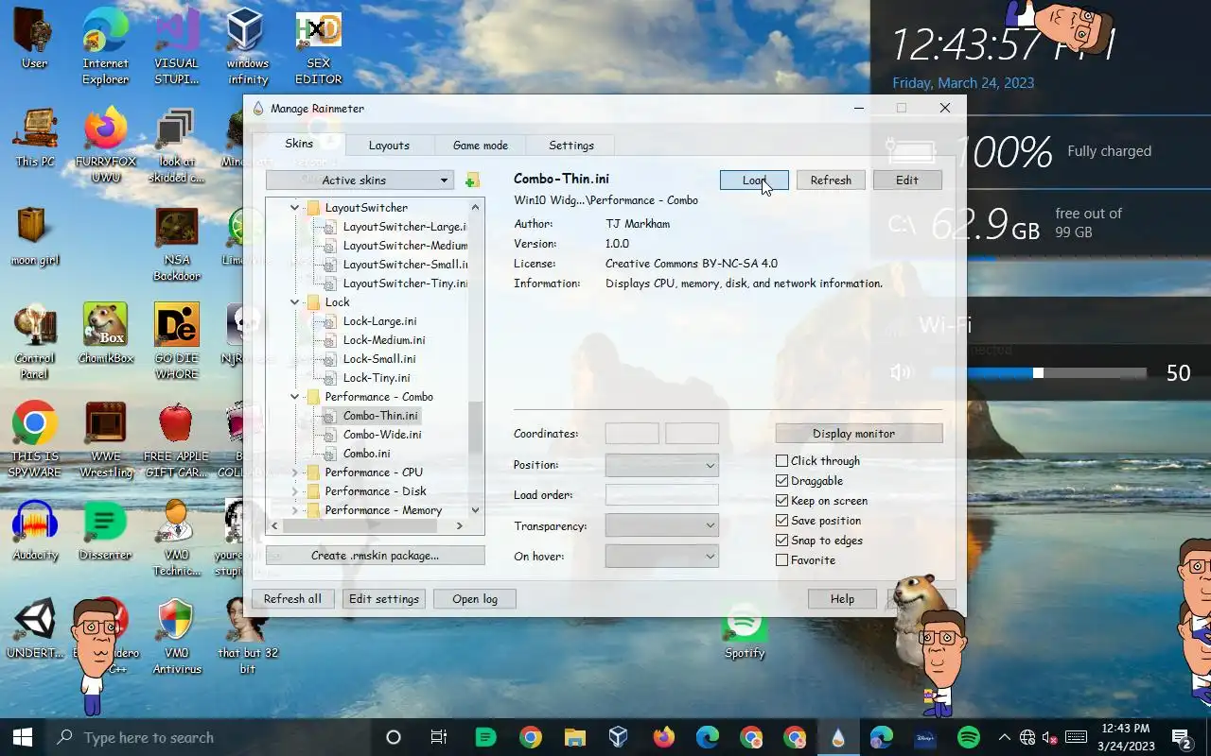Click the Open log button
The width and height of the screenshot is (1211, 756).
(475, 599)
